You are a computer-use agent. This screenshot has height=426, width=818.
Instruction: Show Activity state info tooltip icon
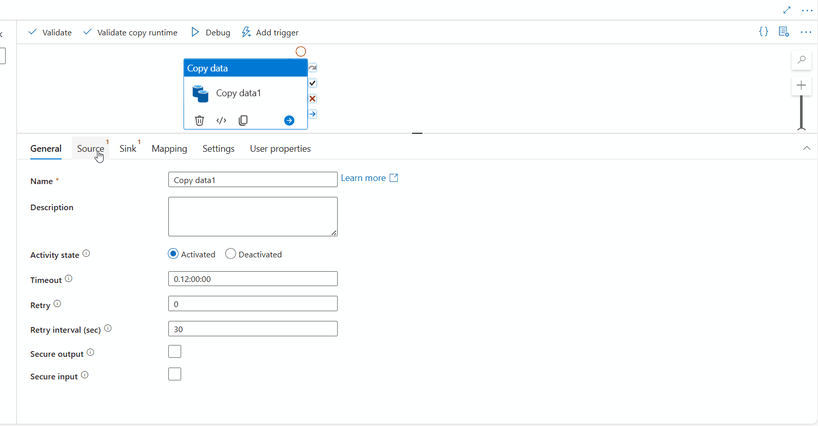click(86, 253)
